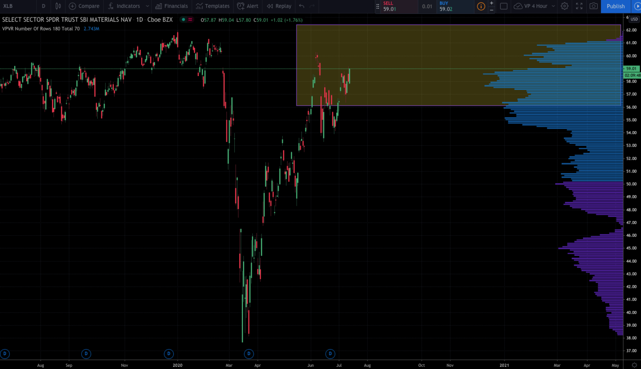Click the undo arrow
641x369 pixels.
coord(302,6)
